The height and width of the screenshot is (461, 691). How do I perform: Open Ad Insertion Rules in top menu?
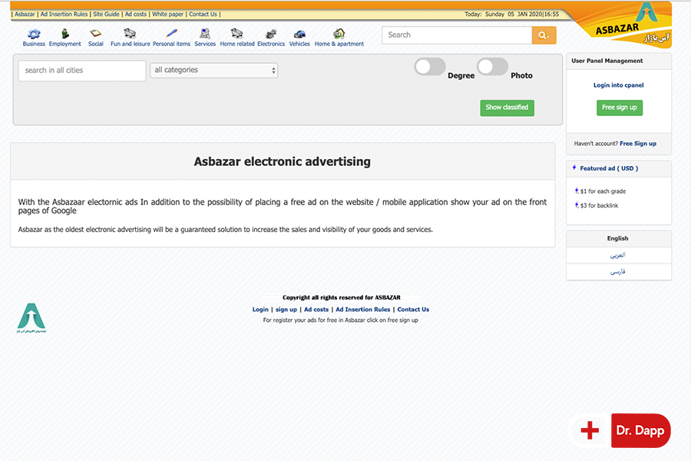click(64, 14)
